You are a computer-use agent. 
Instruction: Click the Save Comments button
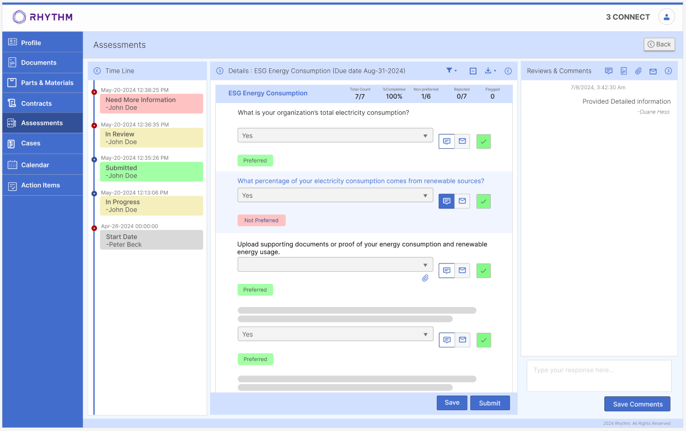[637, 404]
